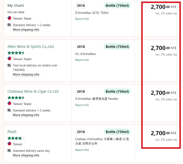Screen dimensions: 183x164
Task: Click inc. 5% sales tax note for Chateaux Wine
Action: [x=166, y=99]
